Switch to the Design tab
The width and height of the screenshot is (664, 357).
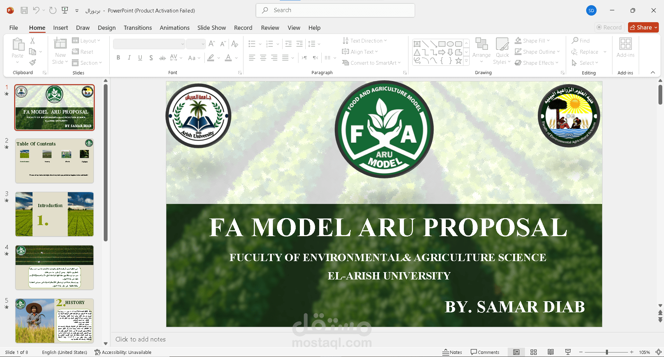pyautogui.click(x=107, y=28)
